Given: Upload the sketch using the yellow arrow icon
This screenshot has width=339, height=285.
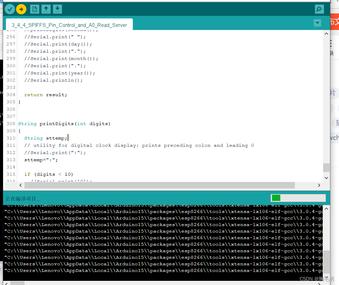Looking at the screenshot, I should (x=21, y=9).
